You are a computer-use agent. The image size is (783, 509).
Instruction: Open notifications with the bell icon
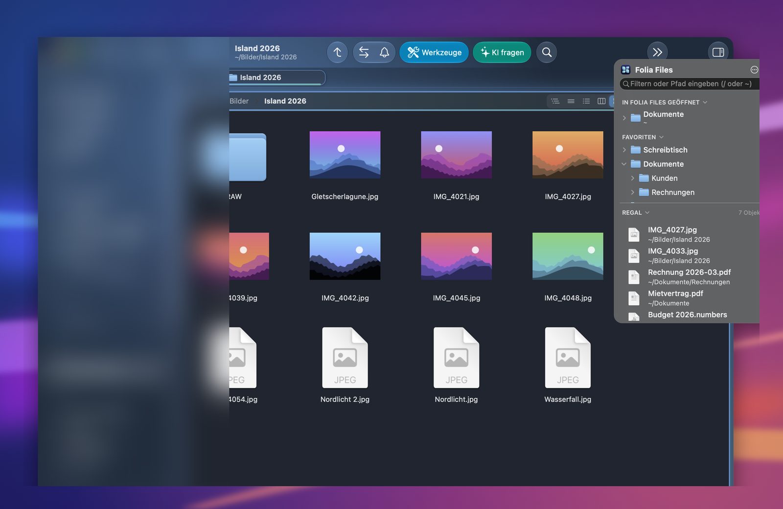[385, 52]
